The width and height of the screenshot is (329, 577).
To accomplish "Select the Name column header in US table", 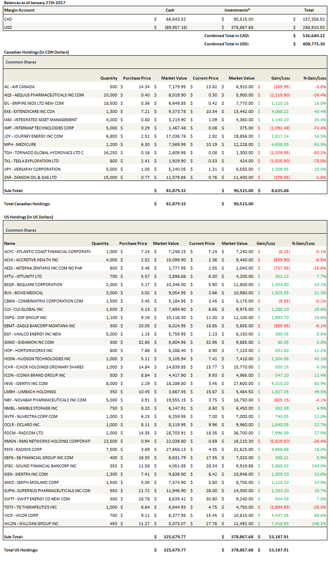I will pyautogui.click(x=9, y=243).
